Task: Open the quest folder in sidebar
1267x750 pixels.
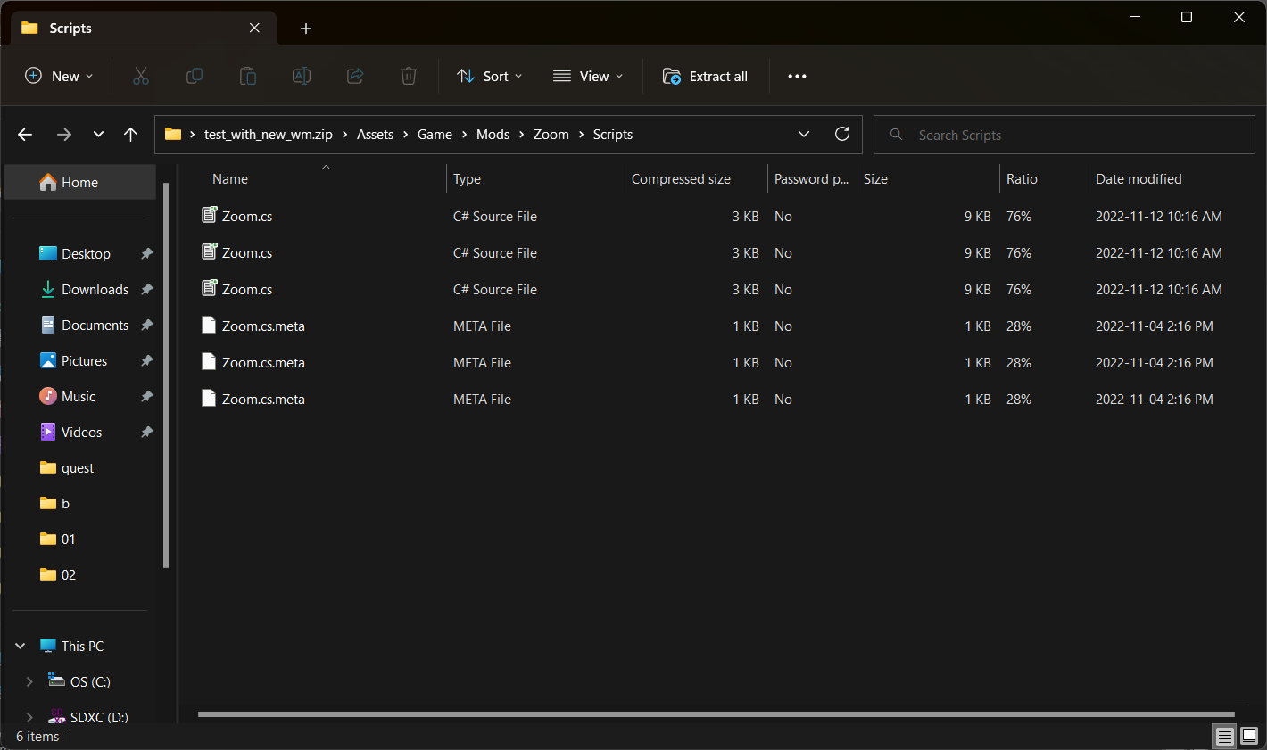Action: point(78,468)
